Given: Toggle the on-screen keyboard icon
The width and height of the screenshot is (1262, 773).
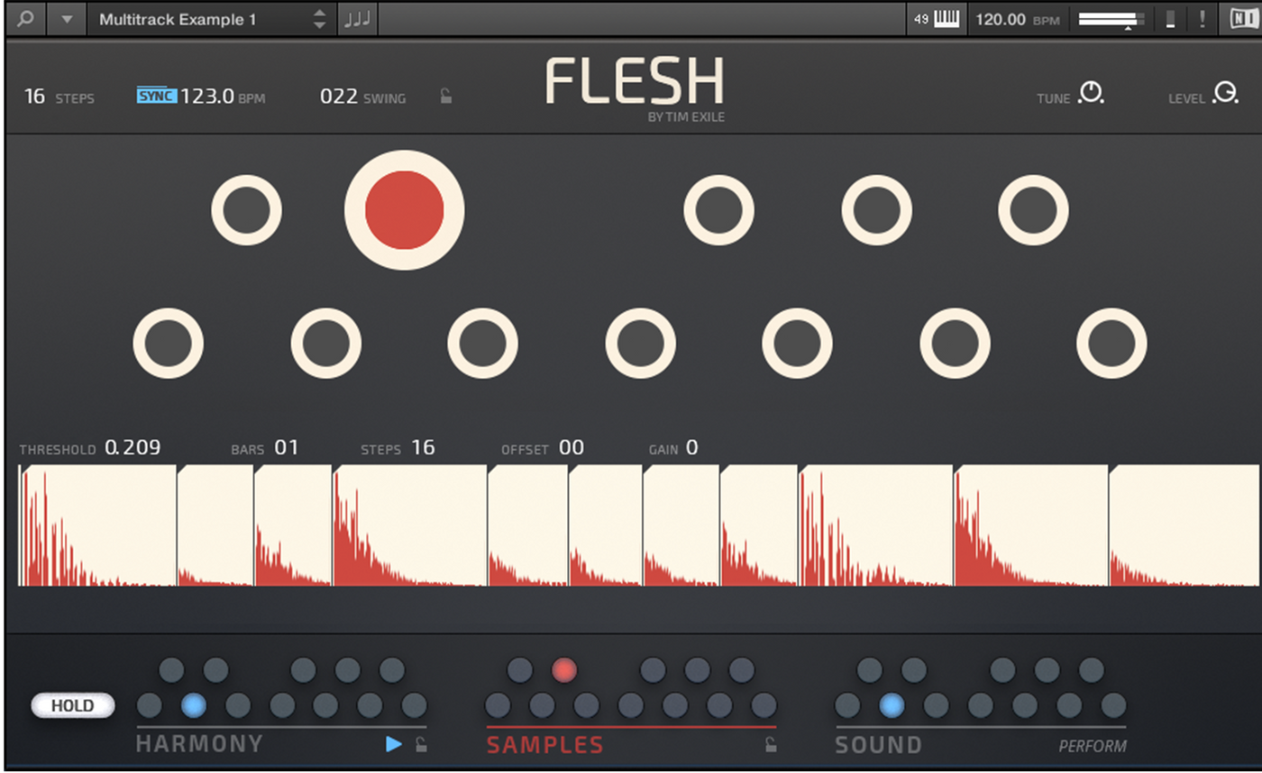Looking at the screenshot, I should pyautogui.click(x=946, y=19).
